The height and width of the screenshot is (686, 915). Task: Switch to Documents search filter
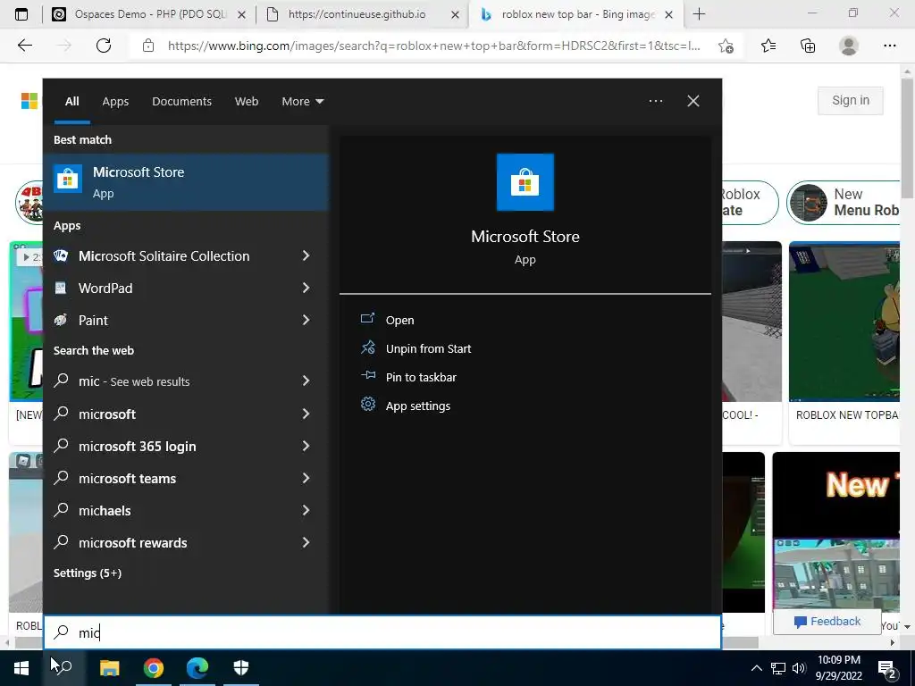pos(181,102)
